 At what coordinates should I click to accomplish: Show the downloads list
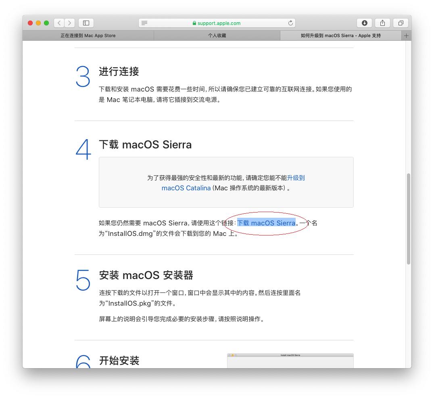tap(364, 23)
